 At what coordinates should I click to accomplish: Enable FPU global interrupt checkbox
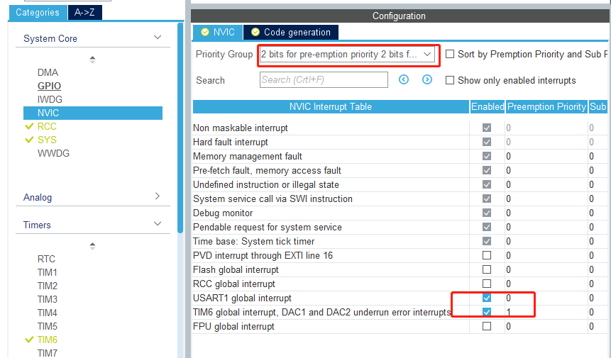(x=487, y=326)
